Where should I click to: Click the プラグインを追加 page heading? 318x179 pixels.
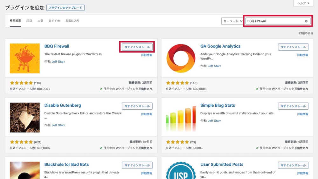[x=25, y=8]
